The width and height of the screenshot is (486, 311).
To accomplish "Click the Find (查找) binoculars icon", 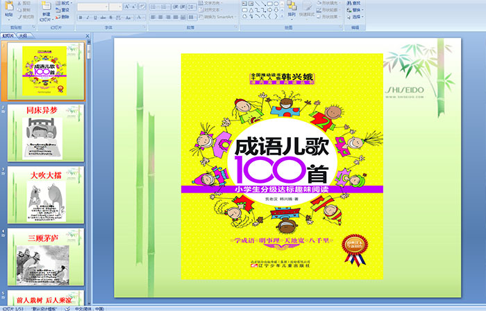I will tap(349, 3).
